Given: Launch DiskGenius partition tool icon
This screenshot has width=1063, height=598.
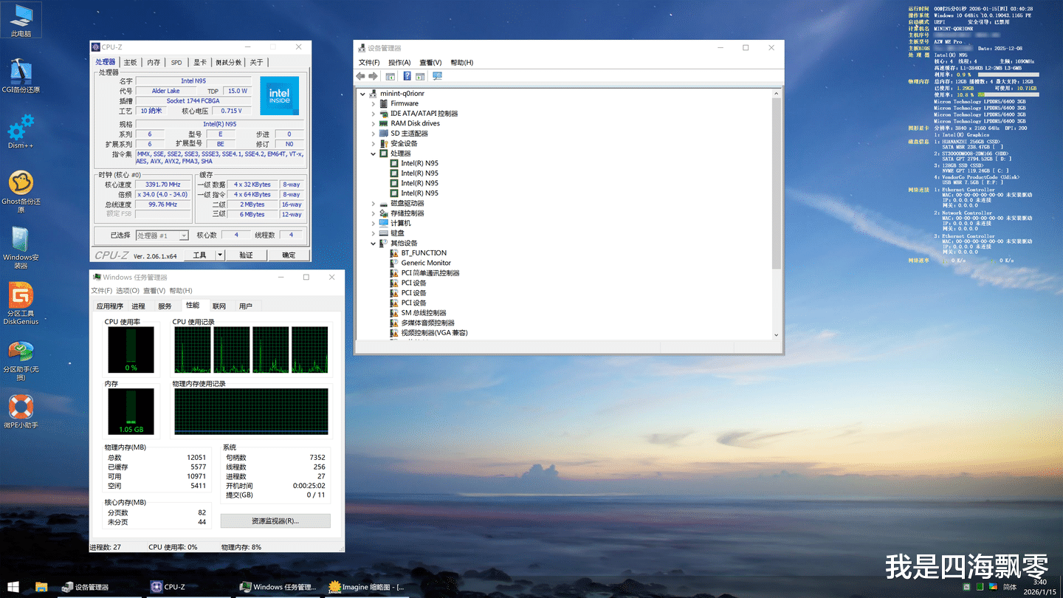Looking at the screenshot, I should (x=21, y=295).
